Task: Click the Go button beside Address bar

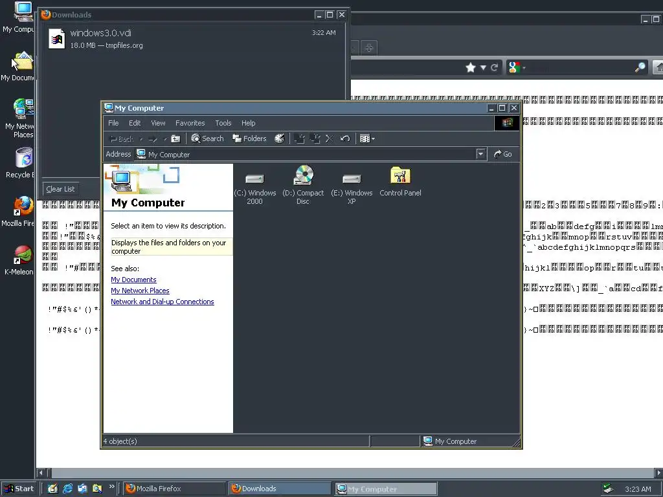Action: (502, 154)
